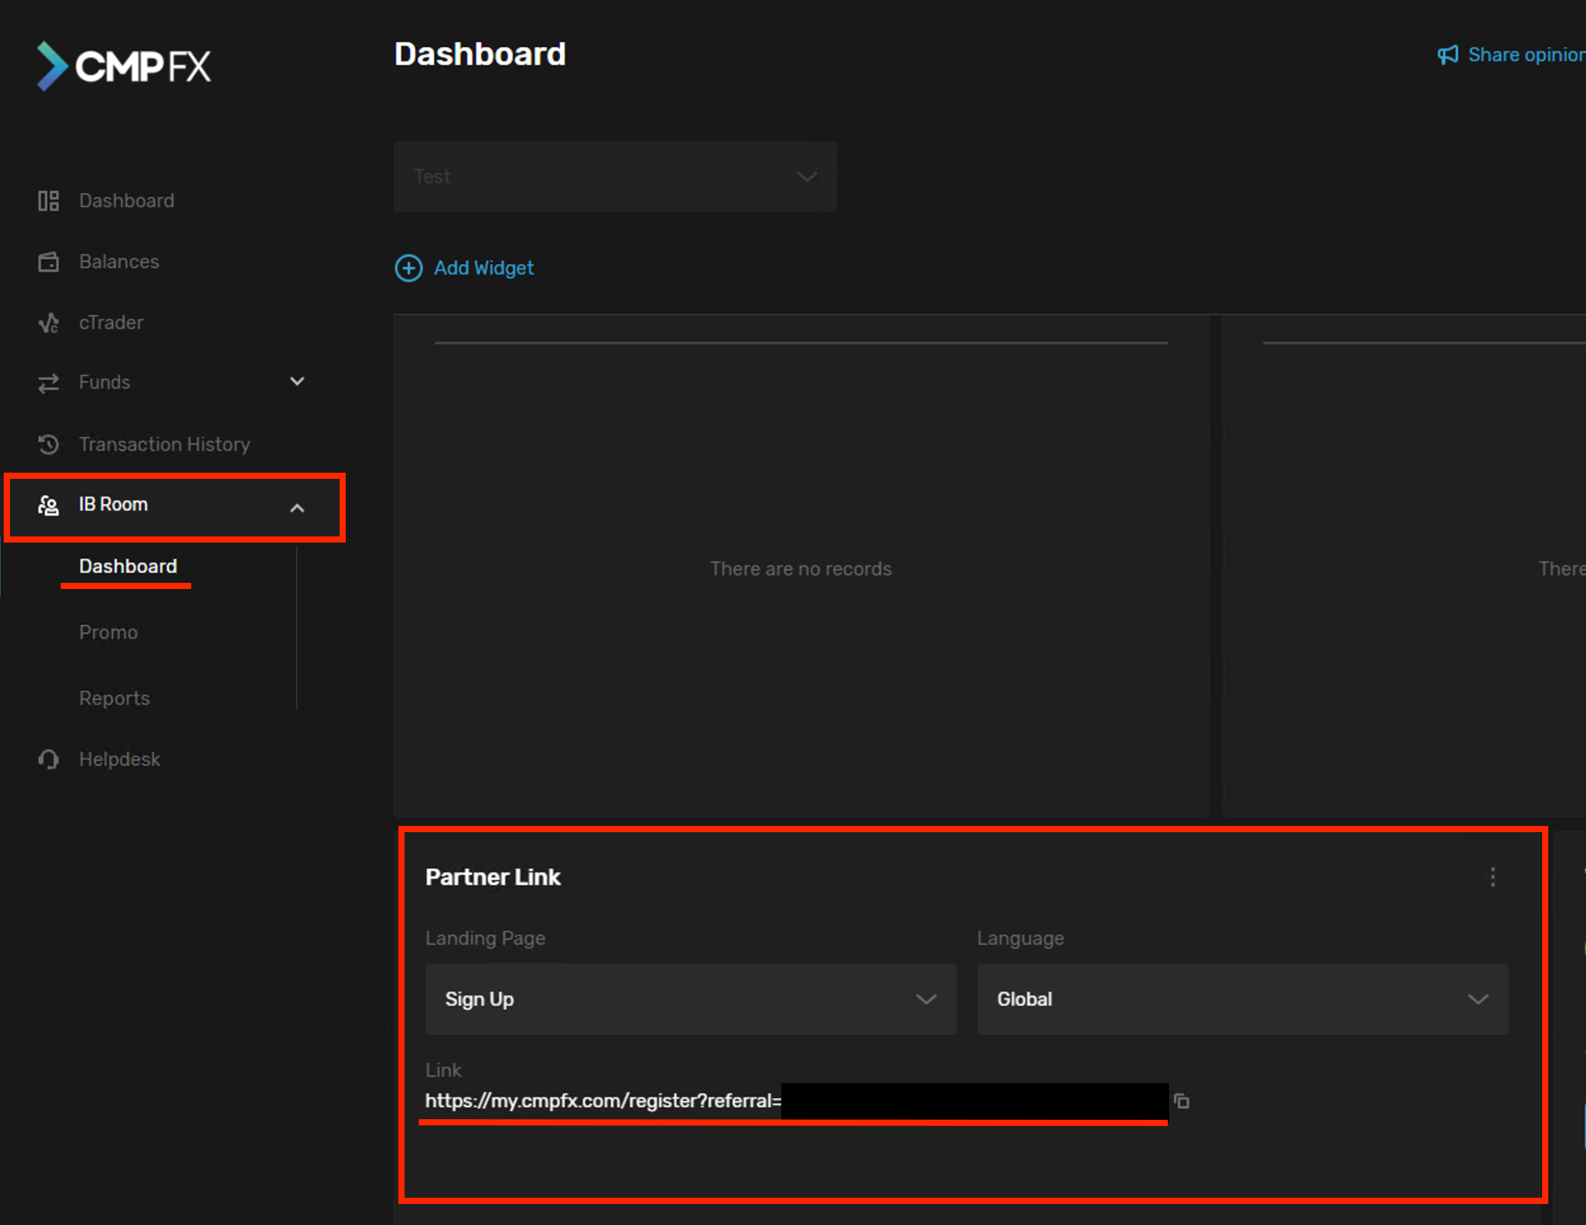The width and height of the screenshot is (1586, 1225).
Task: Click the Language label
Action: 1020,939
